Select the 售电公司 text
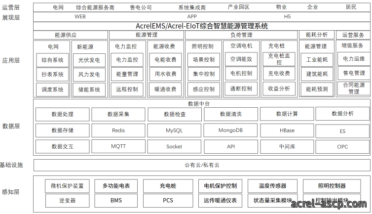 tap(141, 7)
